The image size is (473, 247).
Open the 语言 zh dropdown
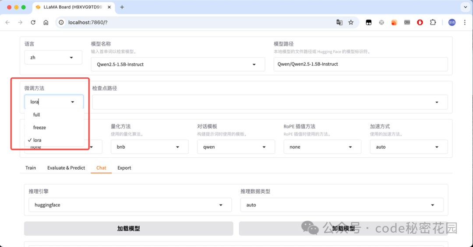click(53, 57)
